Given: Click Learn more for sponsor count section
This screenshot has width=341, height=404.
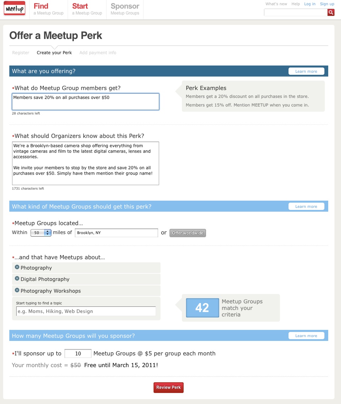Looking at the screenshot, I should pyautogui.click(x=306, y=336).
